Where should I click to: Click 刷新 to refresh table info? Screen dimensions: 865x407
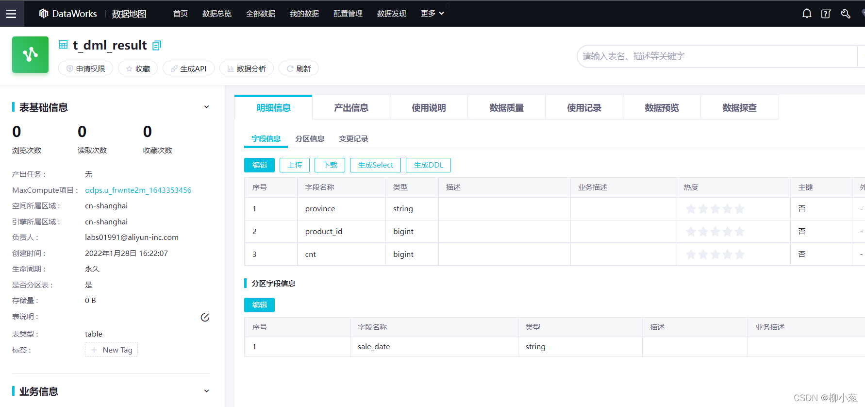(x=299, y=68)
